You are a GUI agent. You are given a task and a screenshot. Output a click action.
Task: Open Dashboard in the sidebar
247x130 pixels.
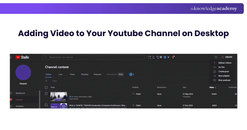[x=20, y=93]
